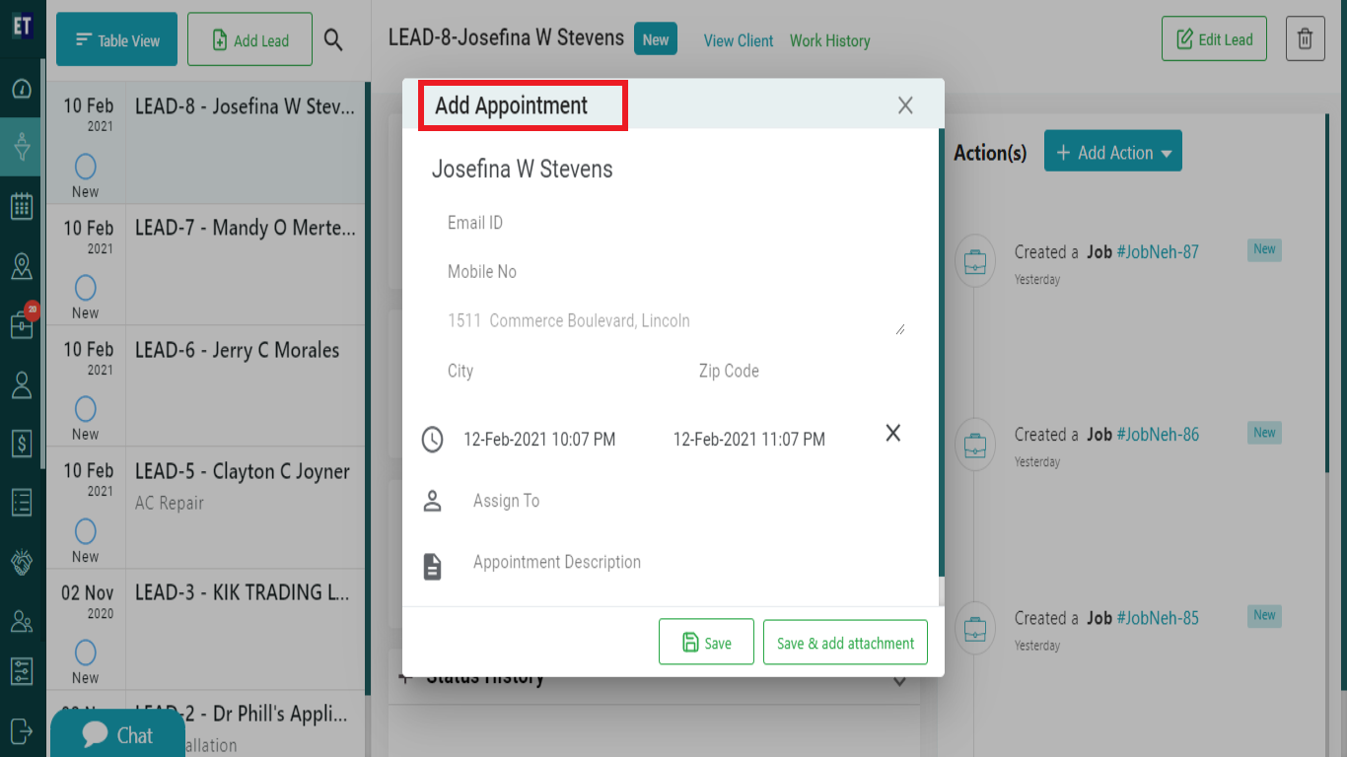1347x757 pixels.
Task: Open the #JobNeh-85 link
Action: [1158, 618]
